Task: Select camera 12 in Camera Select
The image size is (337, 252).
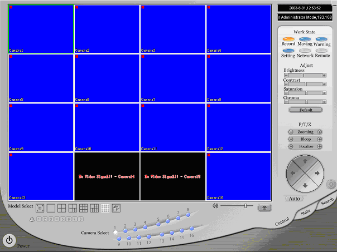Action: click(x=149, y=236)
